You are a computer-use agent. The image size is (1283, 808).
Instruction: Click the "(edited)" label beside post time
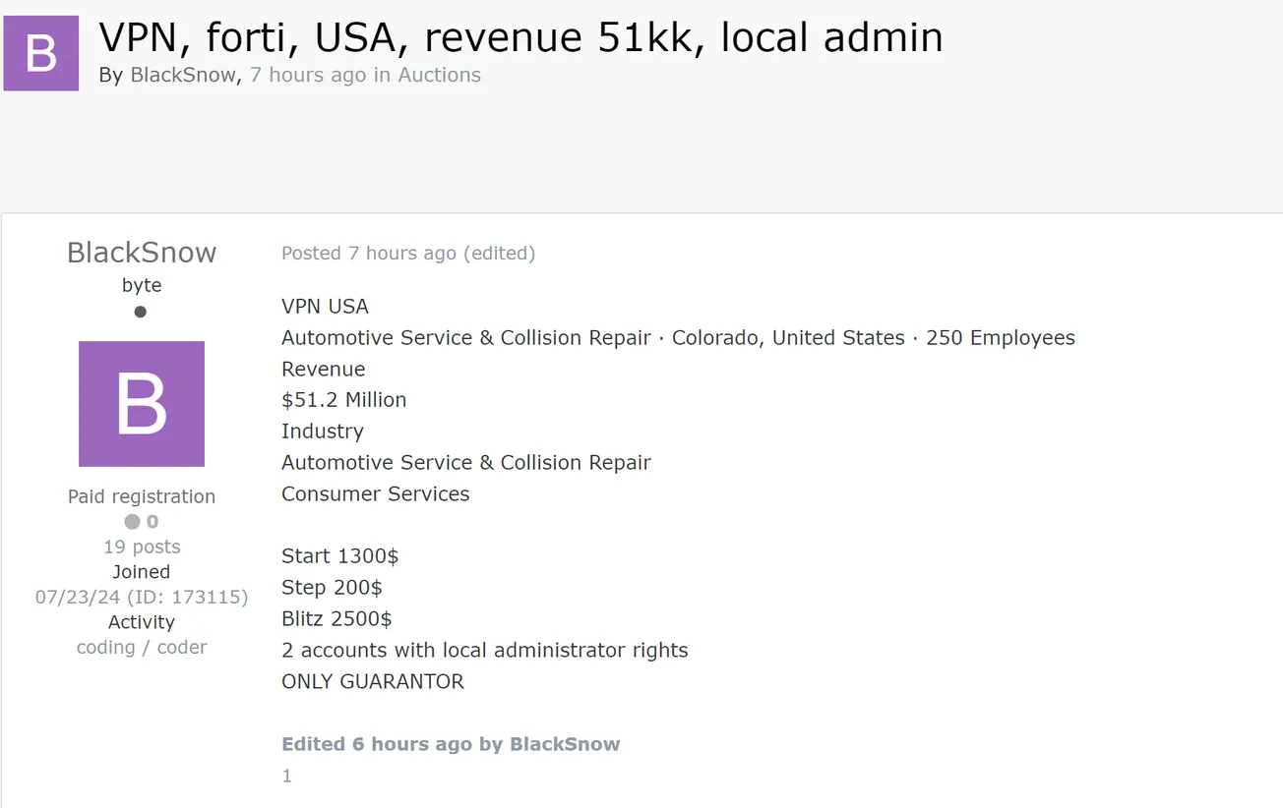tap(500, 254)
